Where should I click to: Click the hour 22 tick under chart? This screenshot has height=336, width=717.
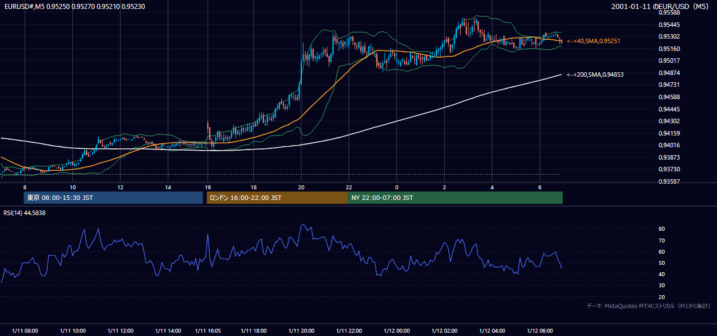(x=349, y=187)
